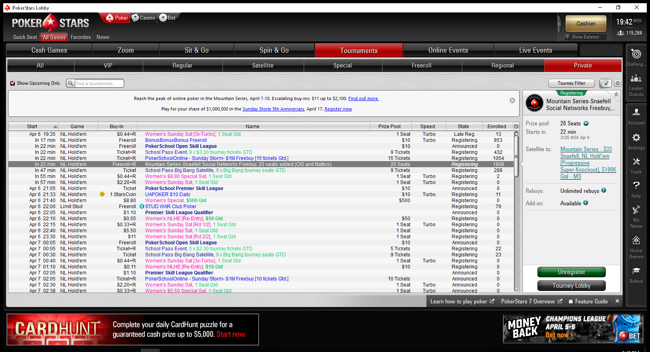Click the tournament list scrollbar down arrow
Viewport: 650px width, 352px height.
point(516,289)
